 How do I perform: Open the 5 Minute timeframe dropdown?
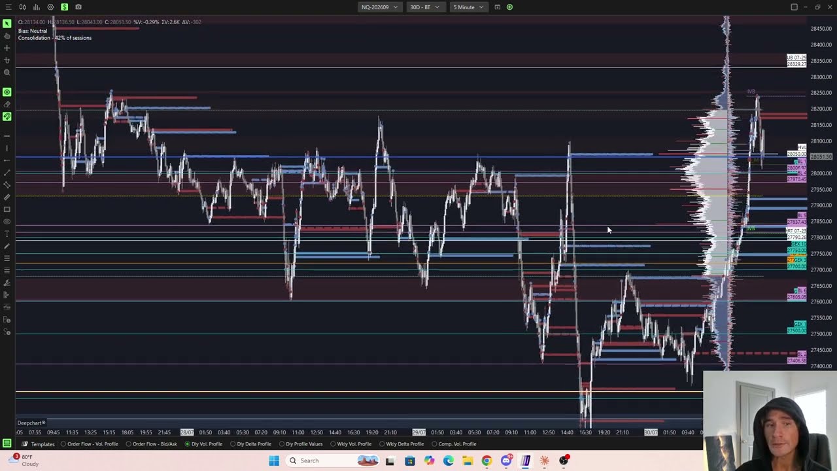click(x=468, y=7)
